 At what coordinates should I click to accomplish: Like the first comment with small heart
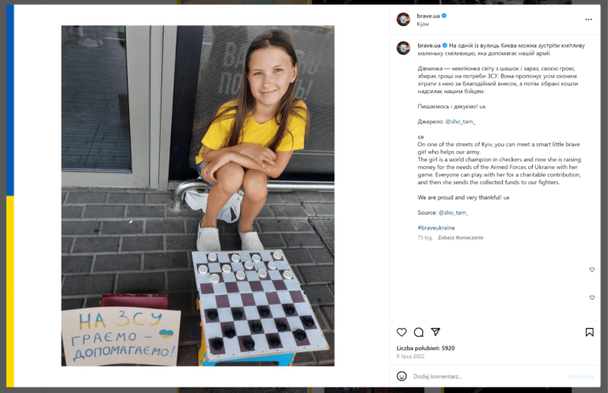click(x=592, y=270)
